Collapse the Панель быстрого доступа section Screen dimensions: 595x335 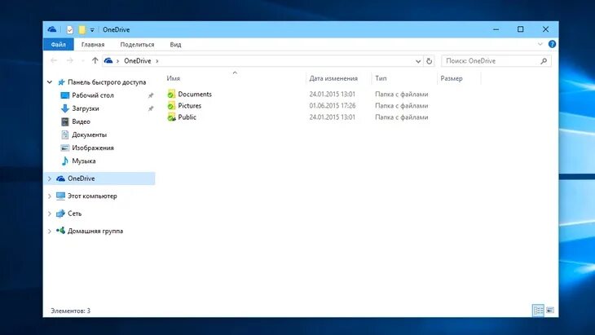click(50, 82)
